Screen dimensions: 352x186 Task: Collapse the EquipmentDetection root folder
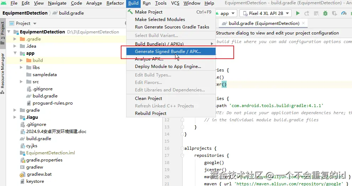tap(9, 32)
